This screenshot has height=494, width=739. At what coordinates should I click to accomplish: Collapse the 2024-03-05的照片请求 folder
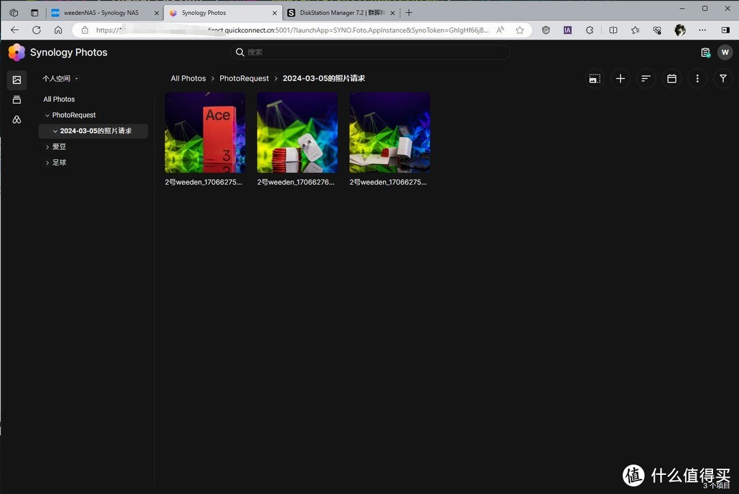pos(55,131)
